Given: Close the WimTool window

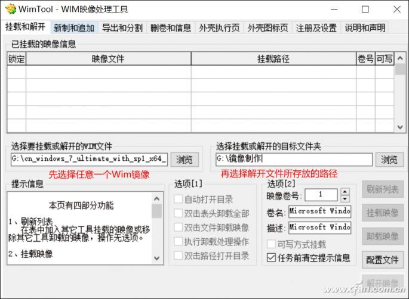Looking at the screenshot, I should point(396,9).
